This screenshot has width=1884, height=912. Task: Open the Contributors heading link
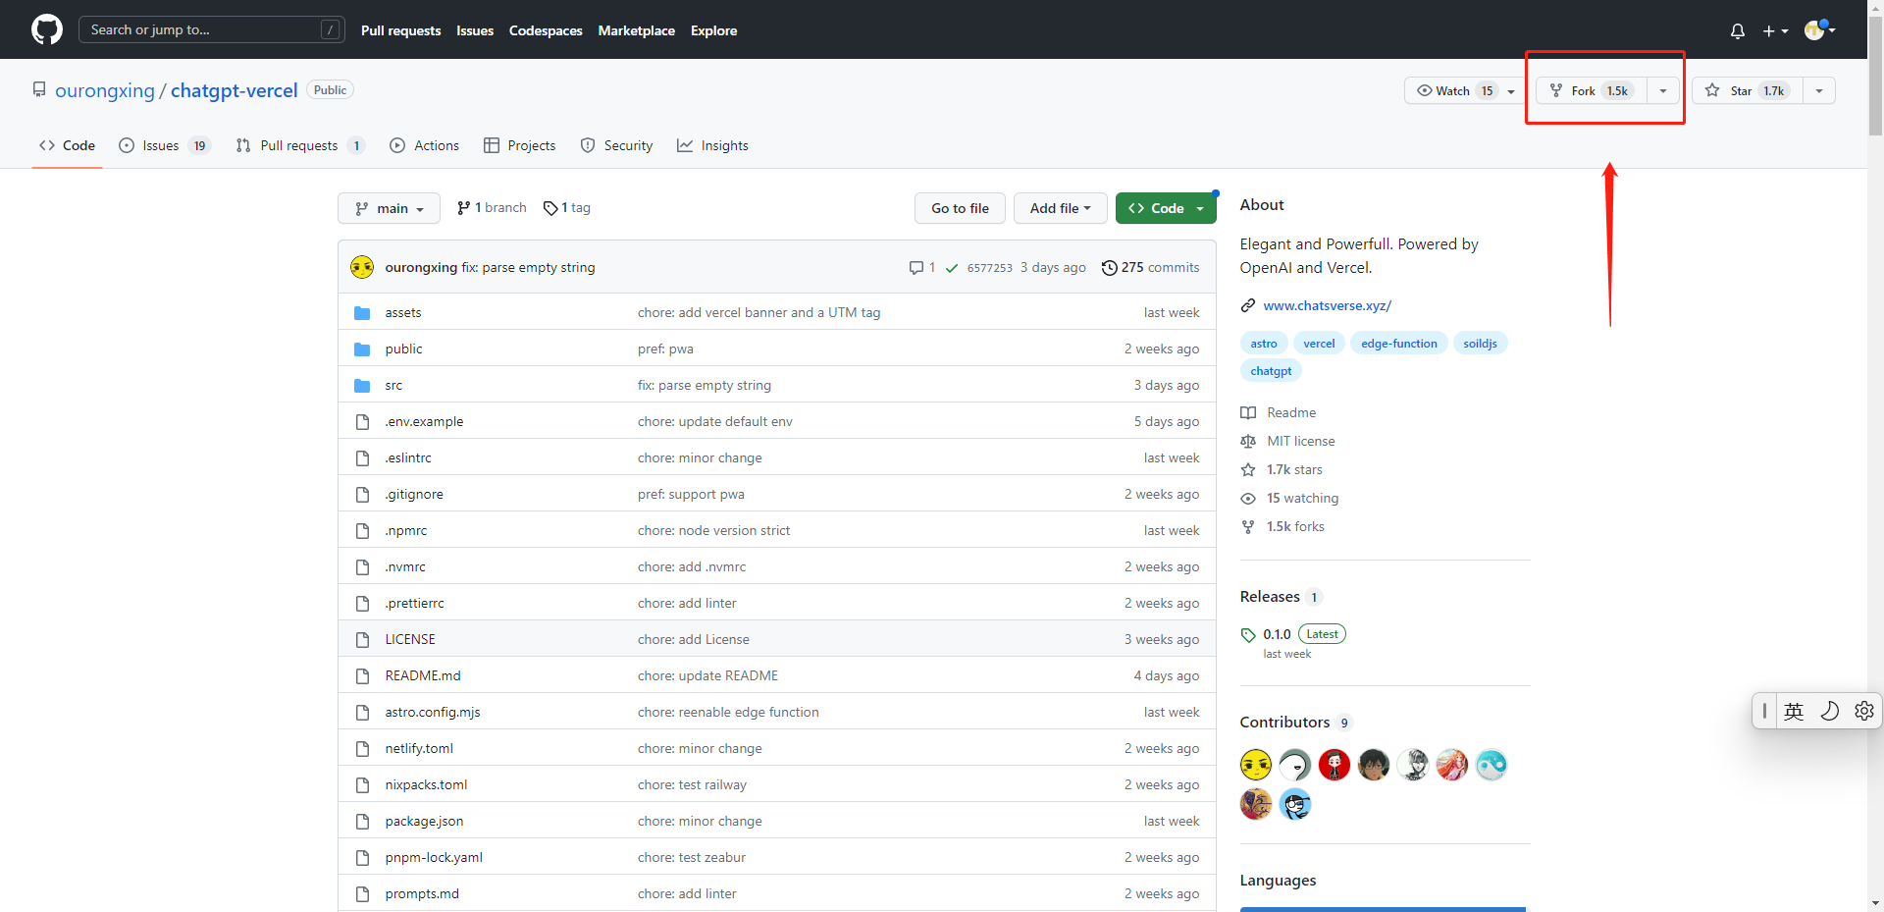click(1296, 722)
